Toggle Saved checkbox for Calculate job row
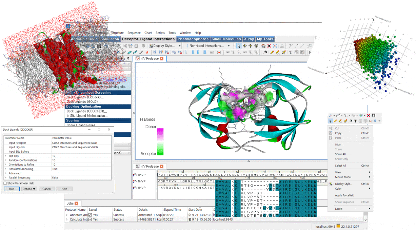416x230 pixels. tap(90, 219)
